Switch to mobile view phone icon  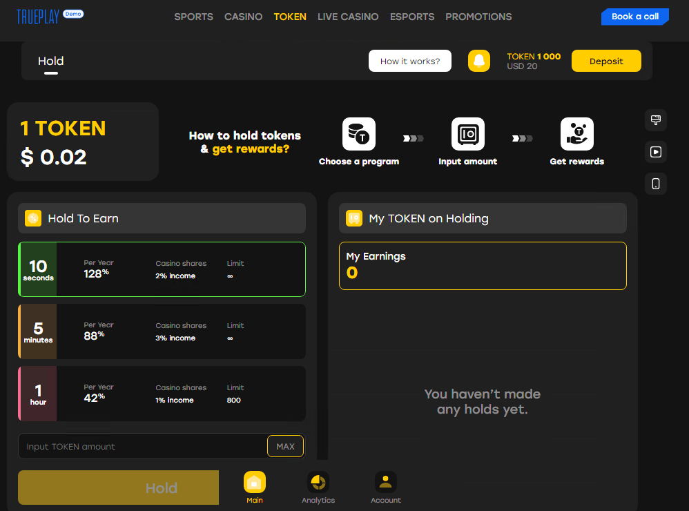point(656,184)
